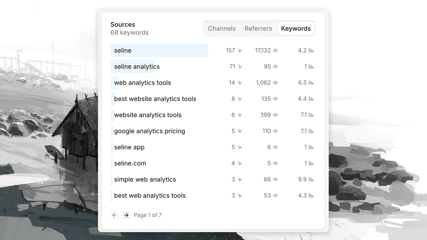The width and height of the screenshot is (427, 240).
Task: Go to the next page arrow
Action: point(126,215)
